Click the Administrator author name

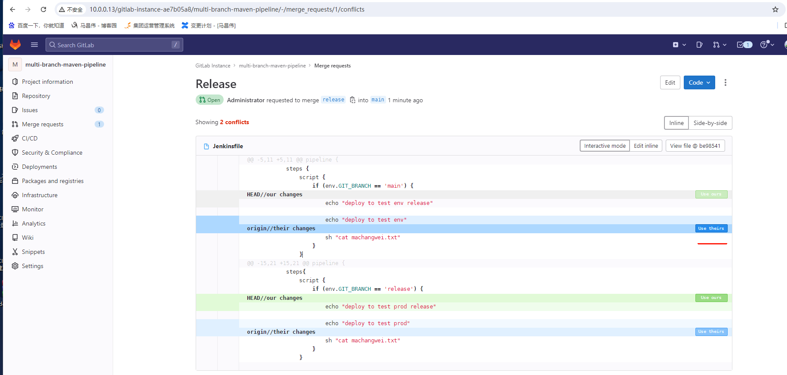click(x=246, y=100)
